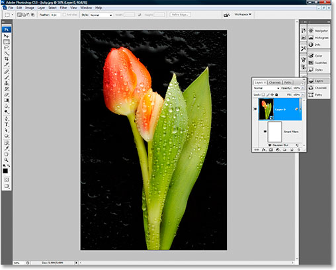Click the Layer 0 thumbnail

[266, 109]
